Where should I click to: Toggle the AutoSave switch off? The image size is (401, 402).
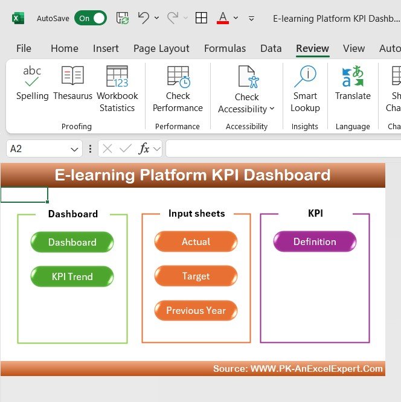point(91,18)
